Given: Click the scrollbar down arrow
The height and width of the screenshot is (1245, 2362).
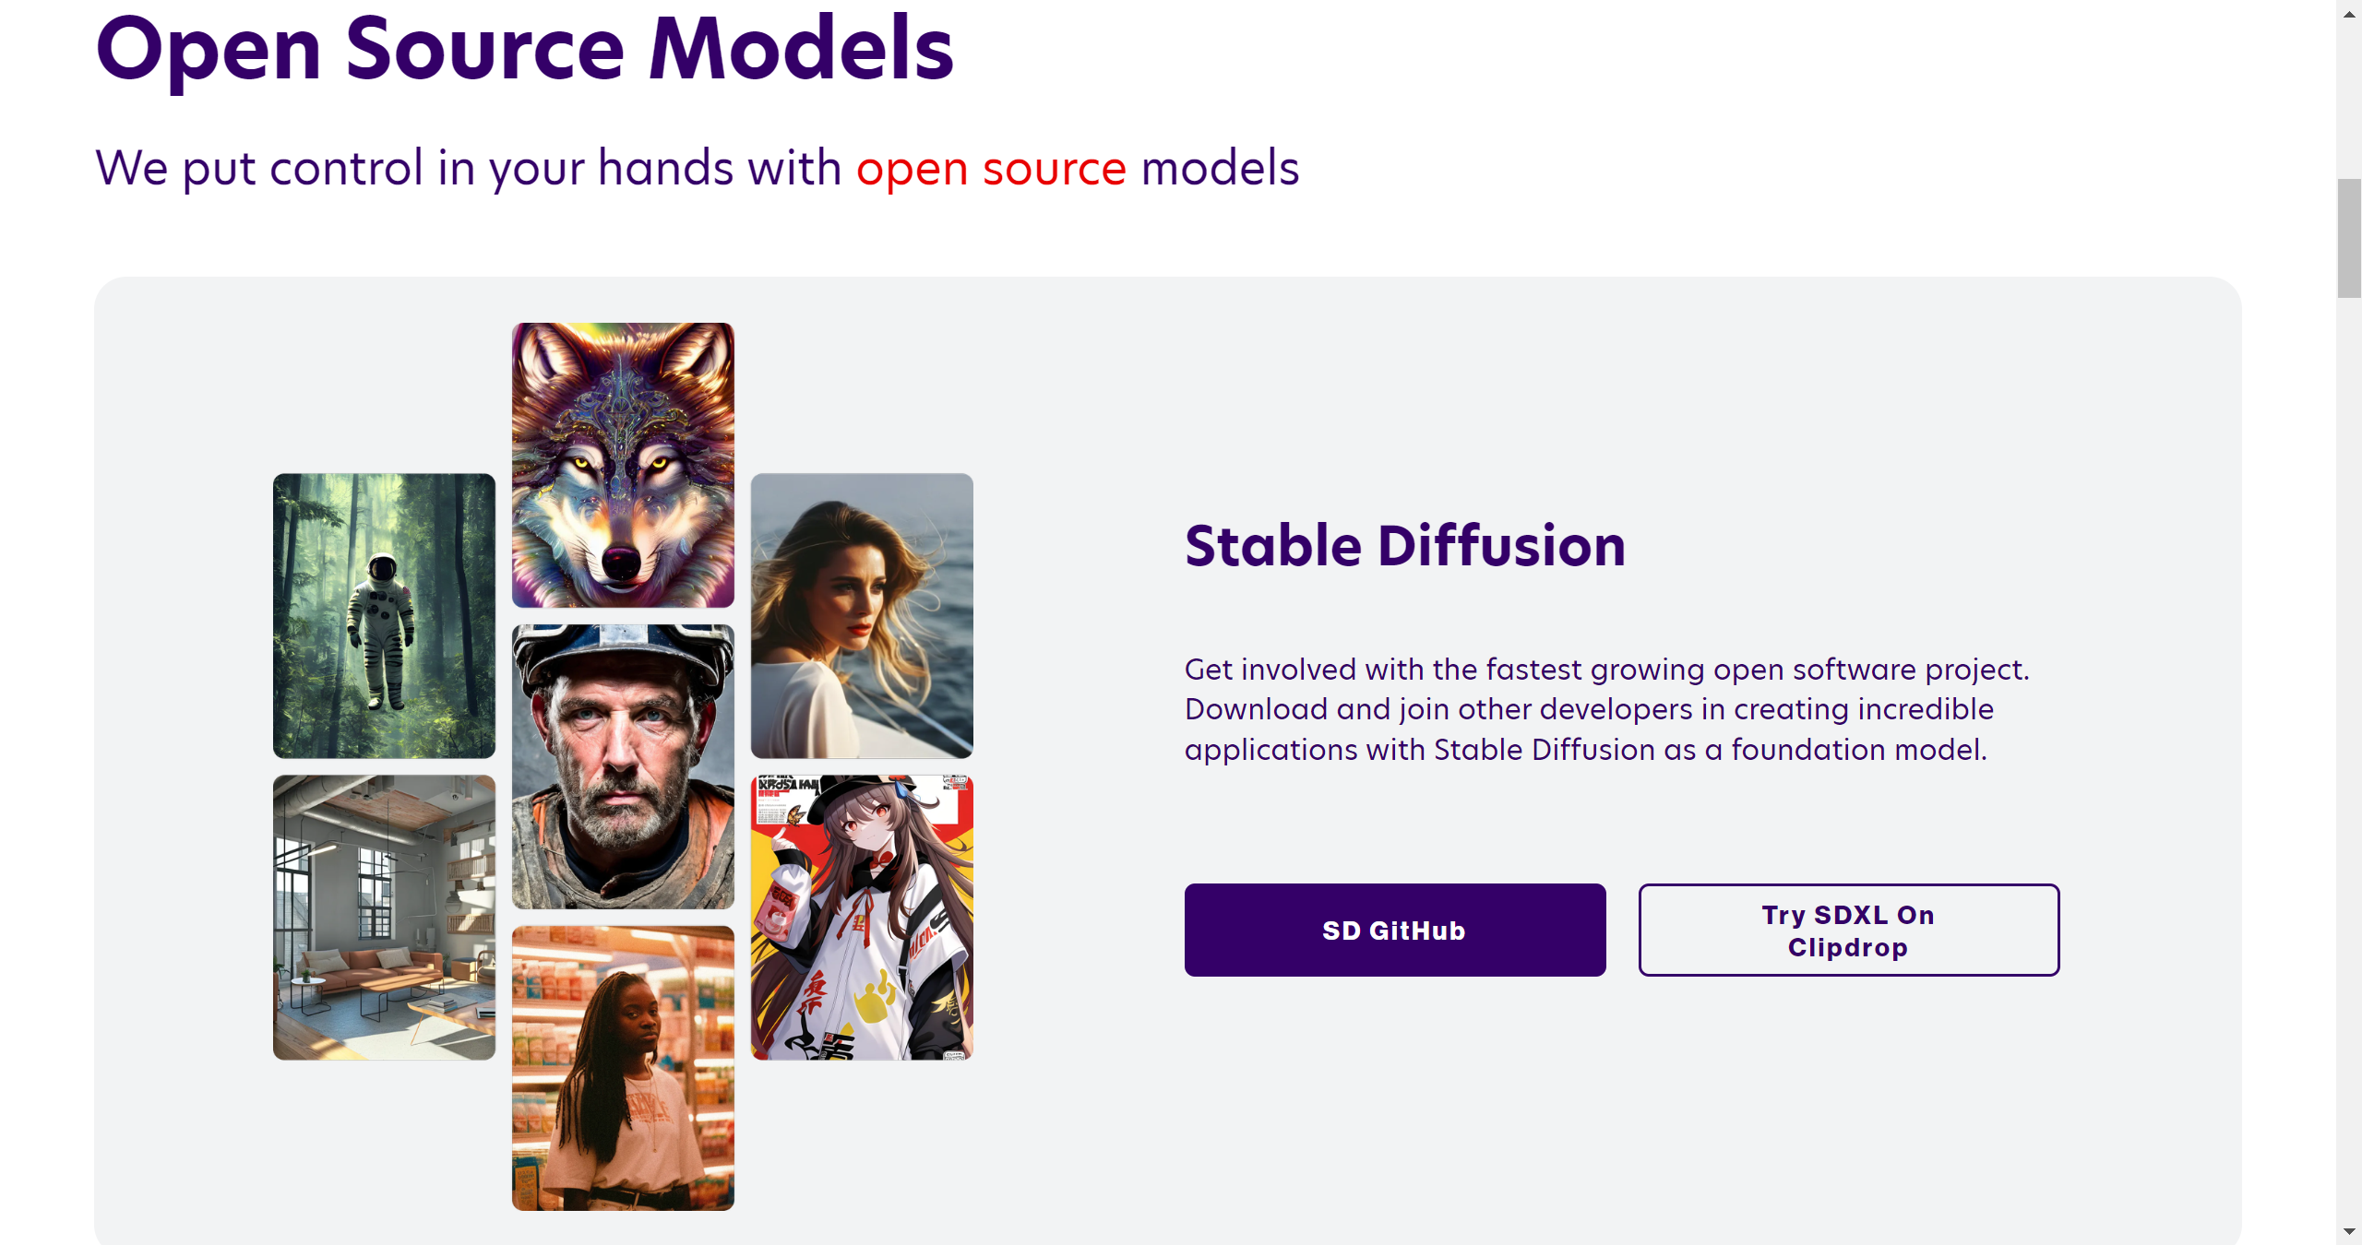Looking at the screenshot, I should (x=2349, y=1232).
